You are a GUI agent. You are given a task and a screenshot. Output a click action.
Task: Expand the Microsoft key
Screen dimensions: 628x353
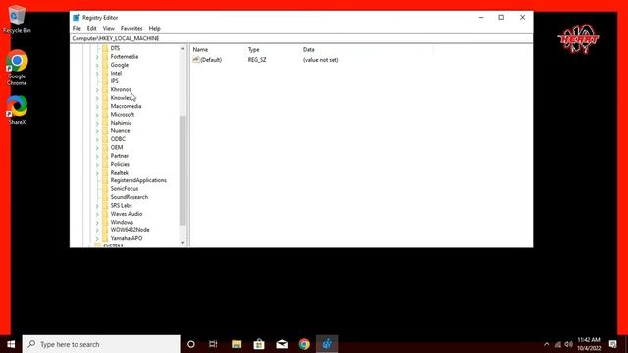[97, 115]
